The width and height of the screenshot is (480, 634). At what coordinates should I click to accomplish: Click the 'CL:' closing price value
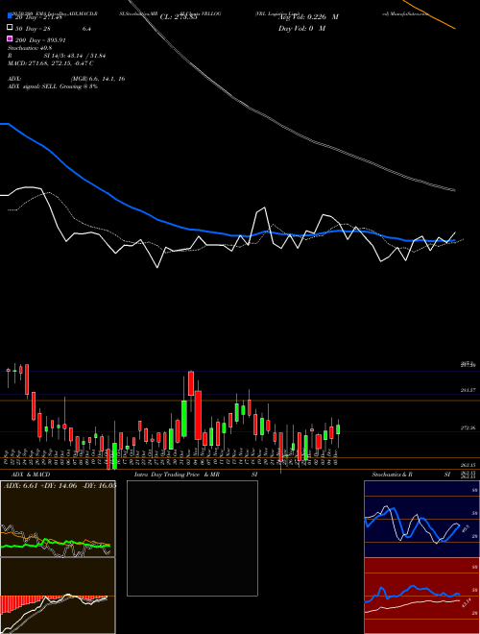179,17
